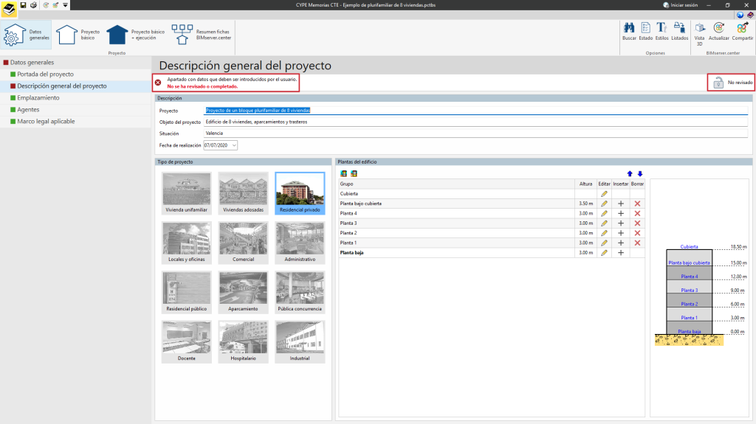Select Vivienda unifamiliar project type

[x=187, y=193]
